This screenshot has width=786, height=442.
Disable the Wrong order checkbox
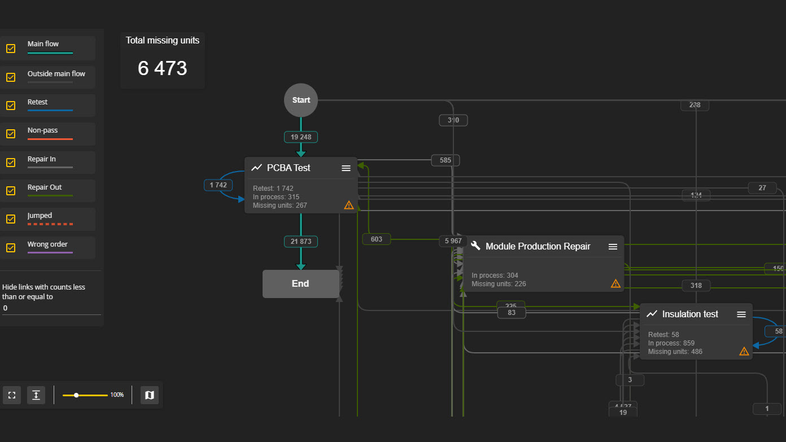tap(11, 248)
